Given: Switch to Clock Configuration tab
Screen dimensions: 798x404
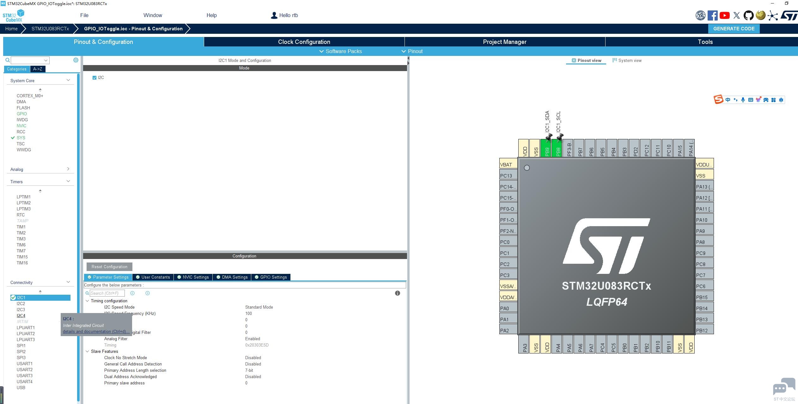Looking at the screenshot, I should pyautogui.click(x=304, y=42).
